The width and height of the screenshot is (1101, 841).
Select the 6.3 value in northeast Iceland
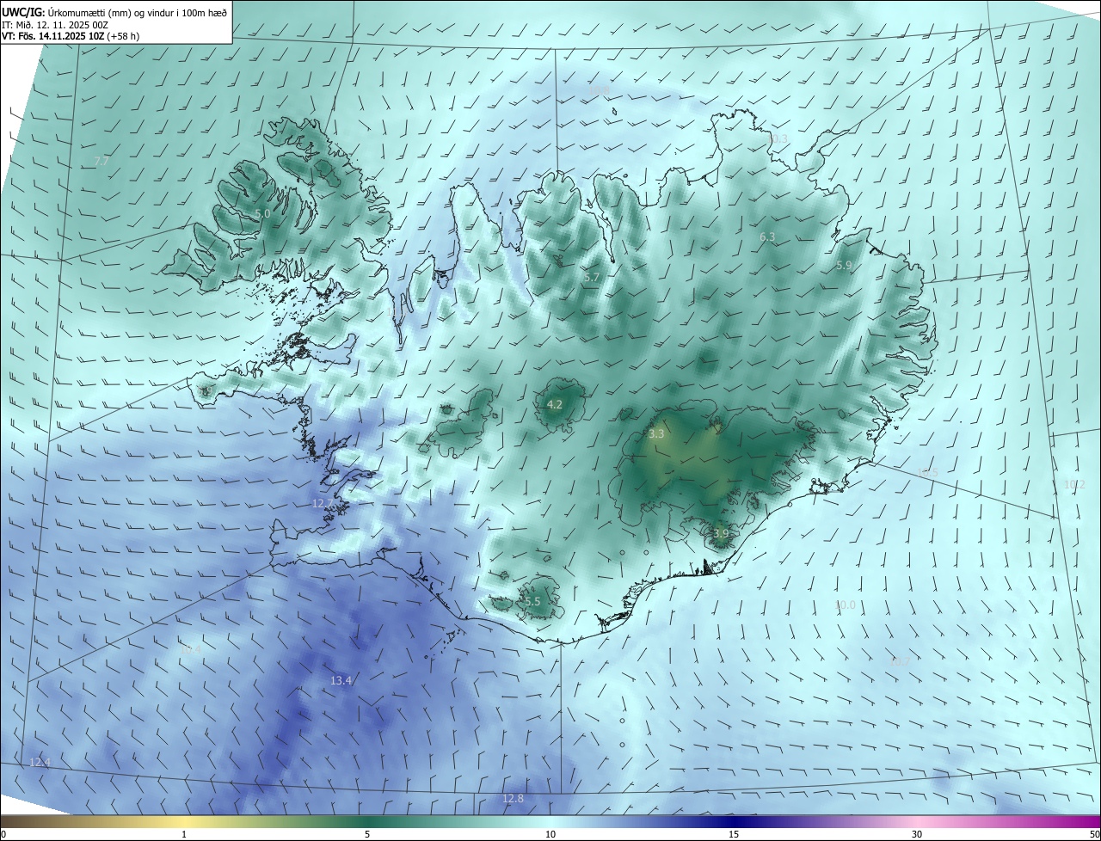pos(767,236)
